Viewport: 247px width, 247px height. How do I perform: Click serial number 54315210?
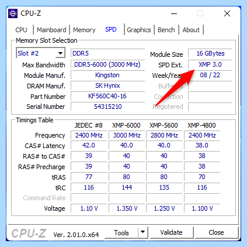pos(107,107)
